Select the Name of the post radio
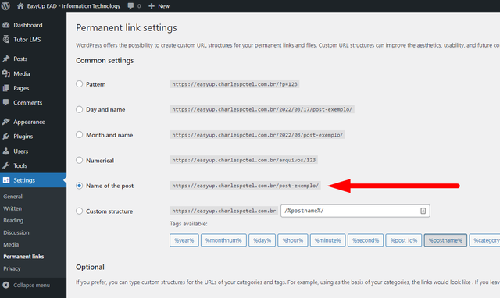 [80, 186]
